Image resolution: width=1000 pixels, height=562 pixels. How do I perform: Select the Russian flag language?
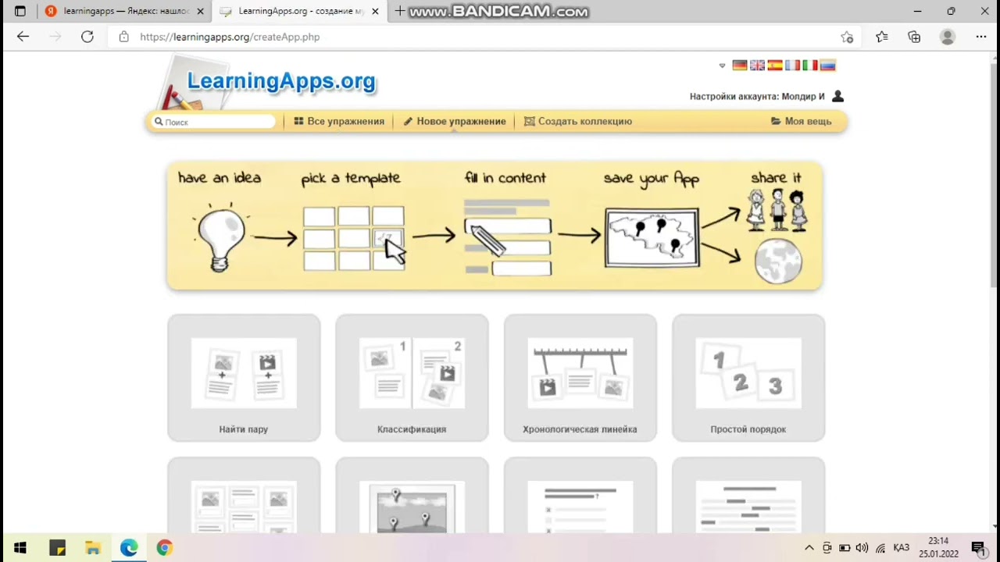[x=828, y=66]
